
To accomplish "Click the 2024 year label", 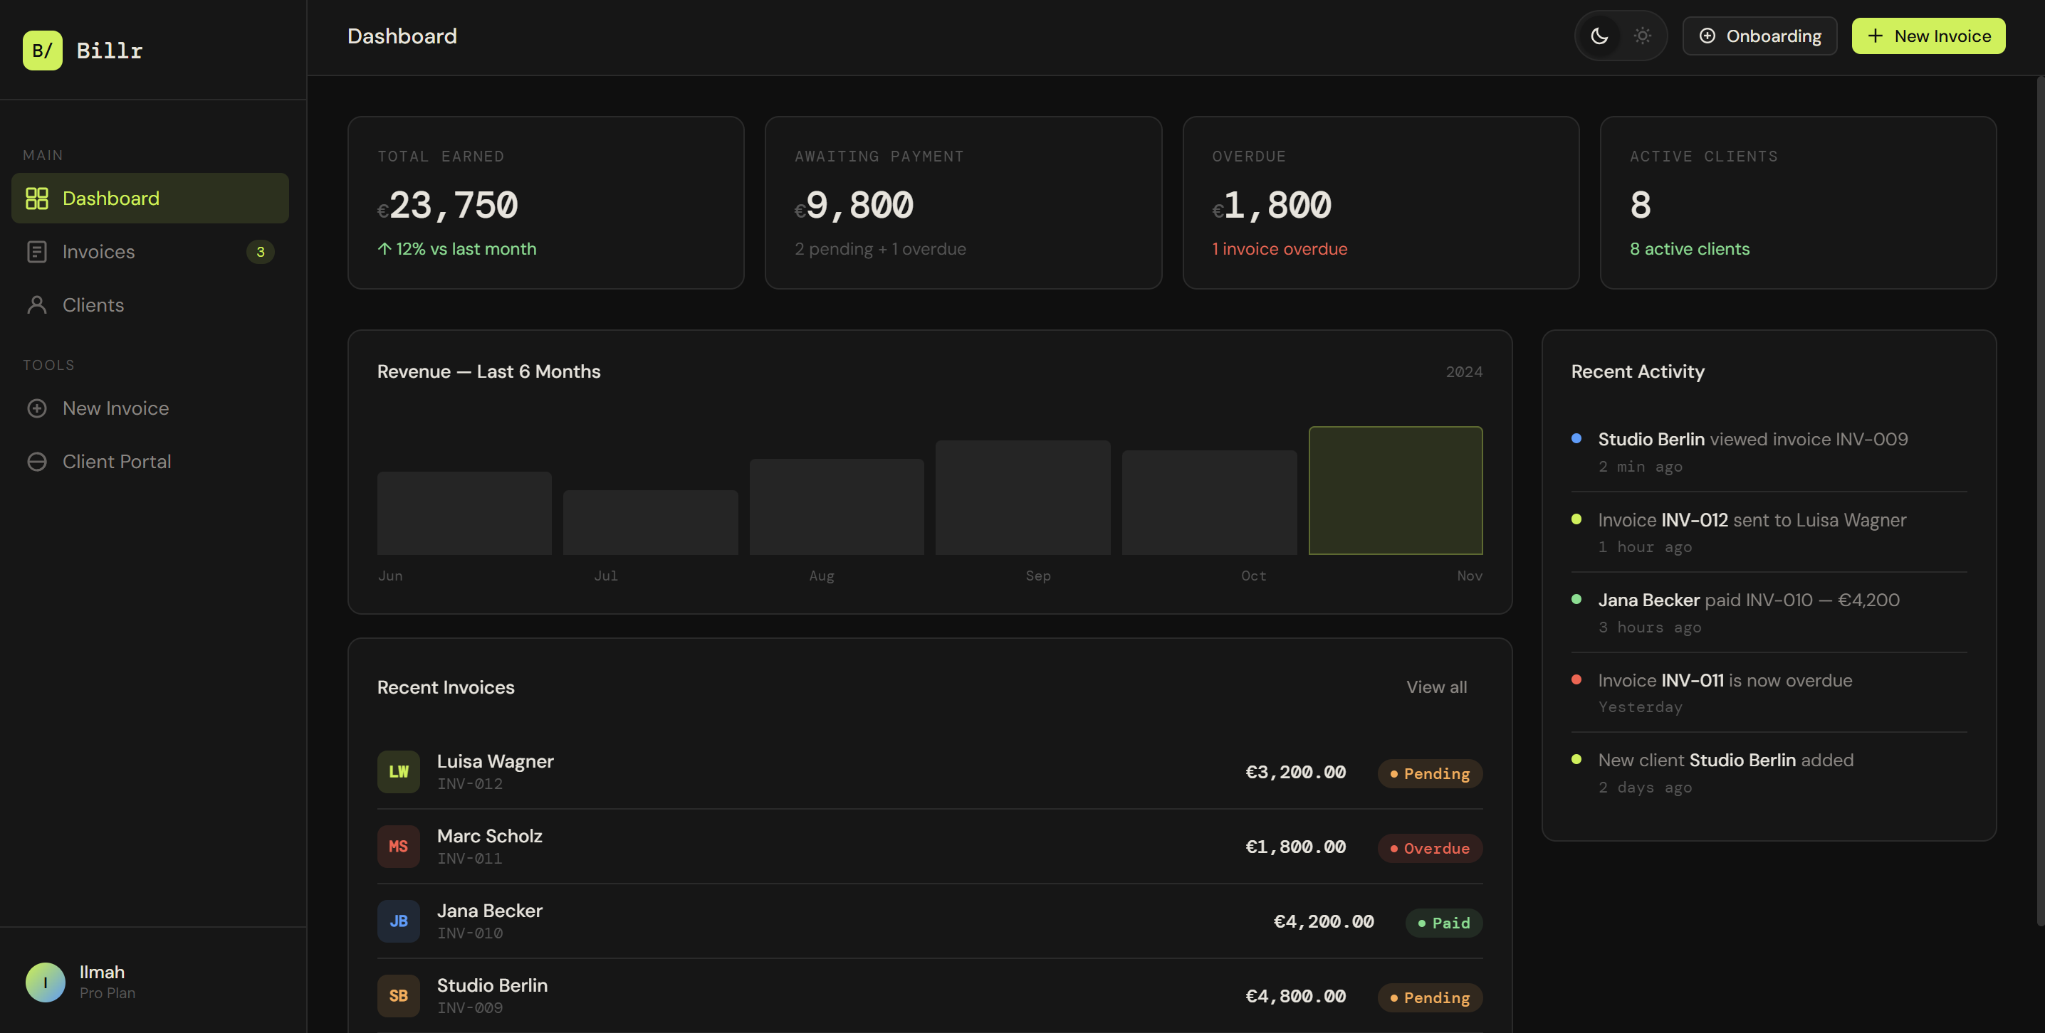I will click(x=1464, y=372).
